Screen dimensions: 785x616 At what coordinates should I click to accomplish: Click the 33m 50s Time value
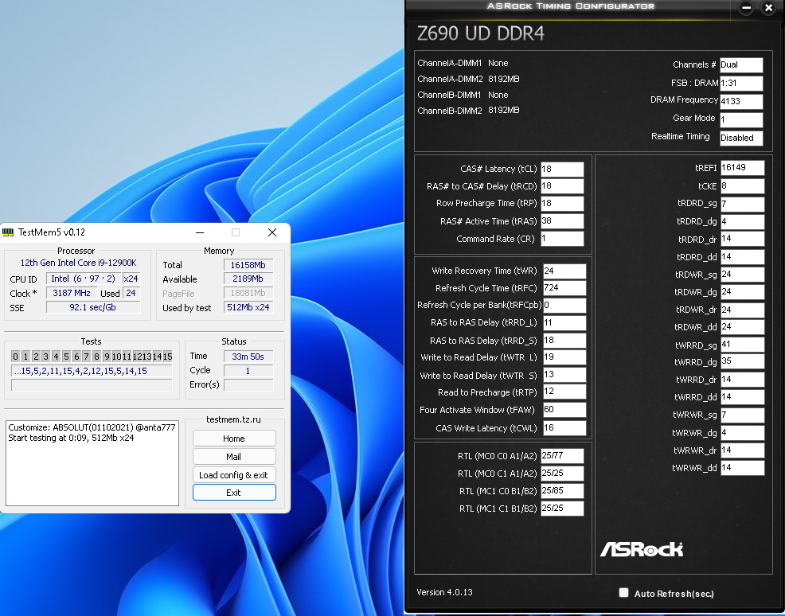[x=248, y=357]
